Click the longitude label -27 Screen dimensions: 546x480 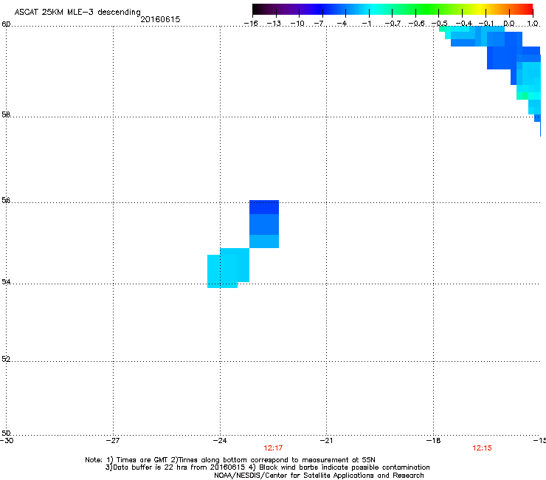point(113,441)
